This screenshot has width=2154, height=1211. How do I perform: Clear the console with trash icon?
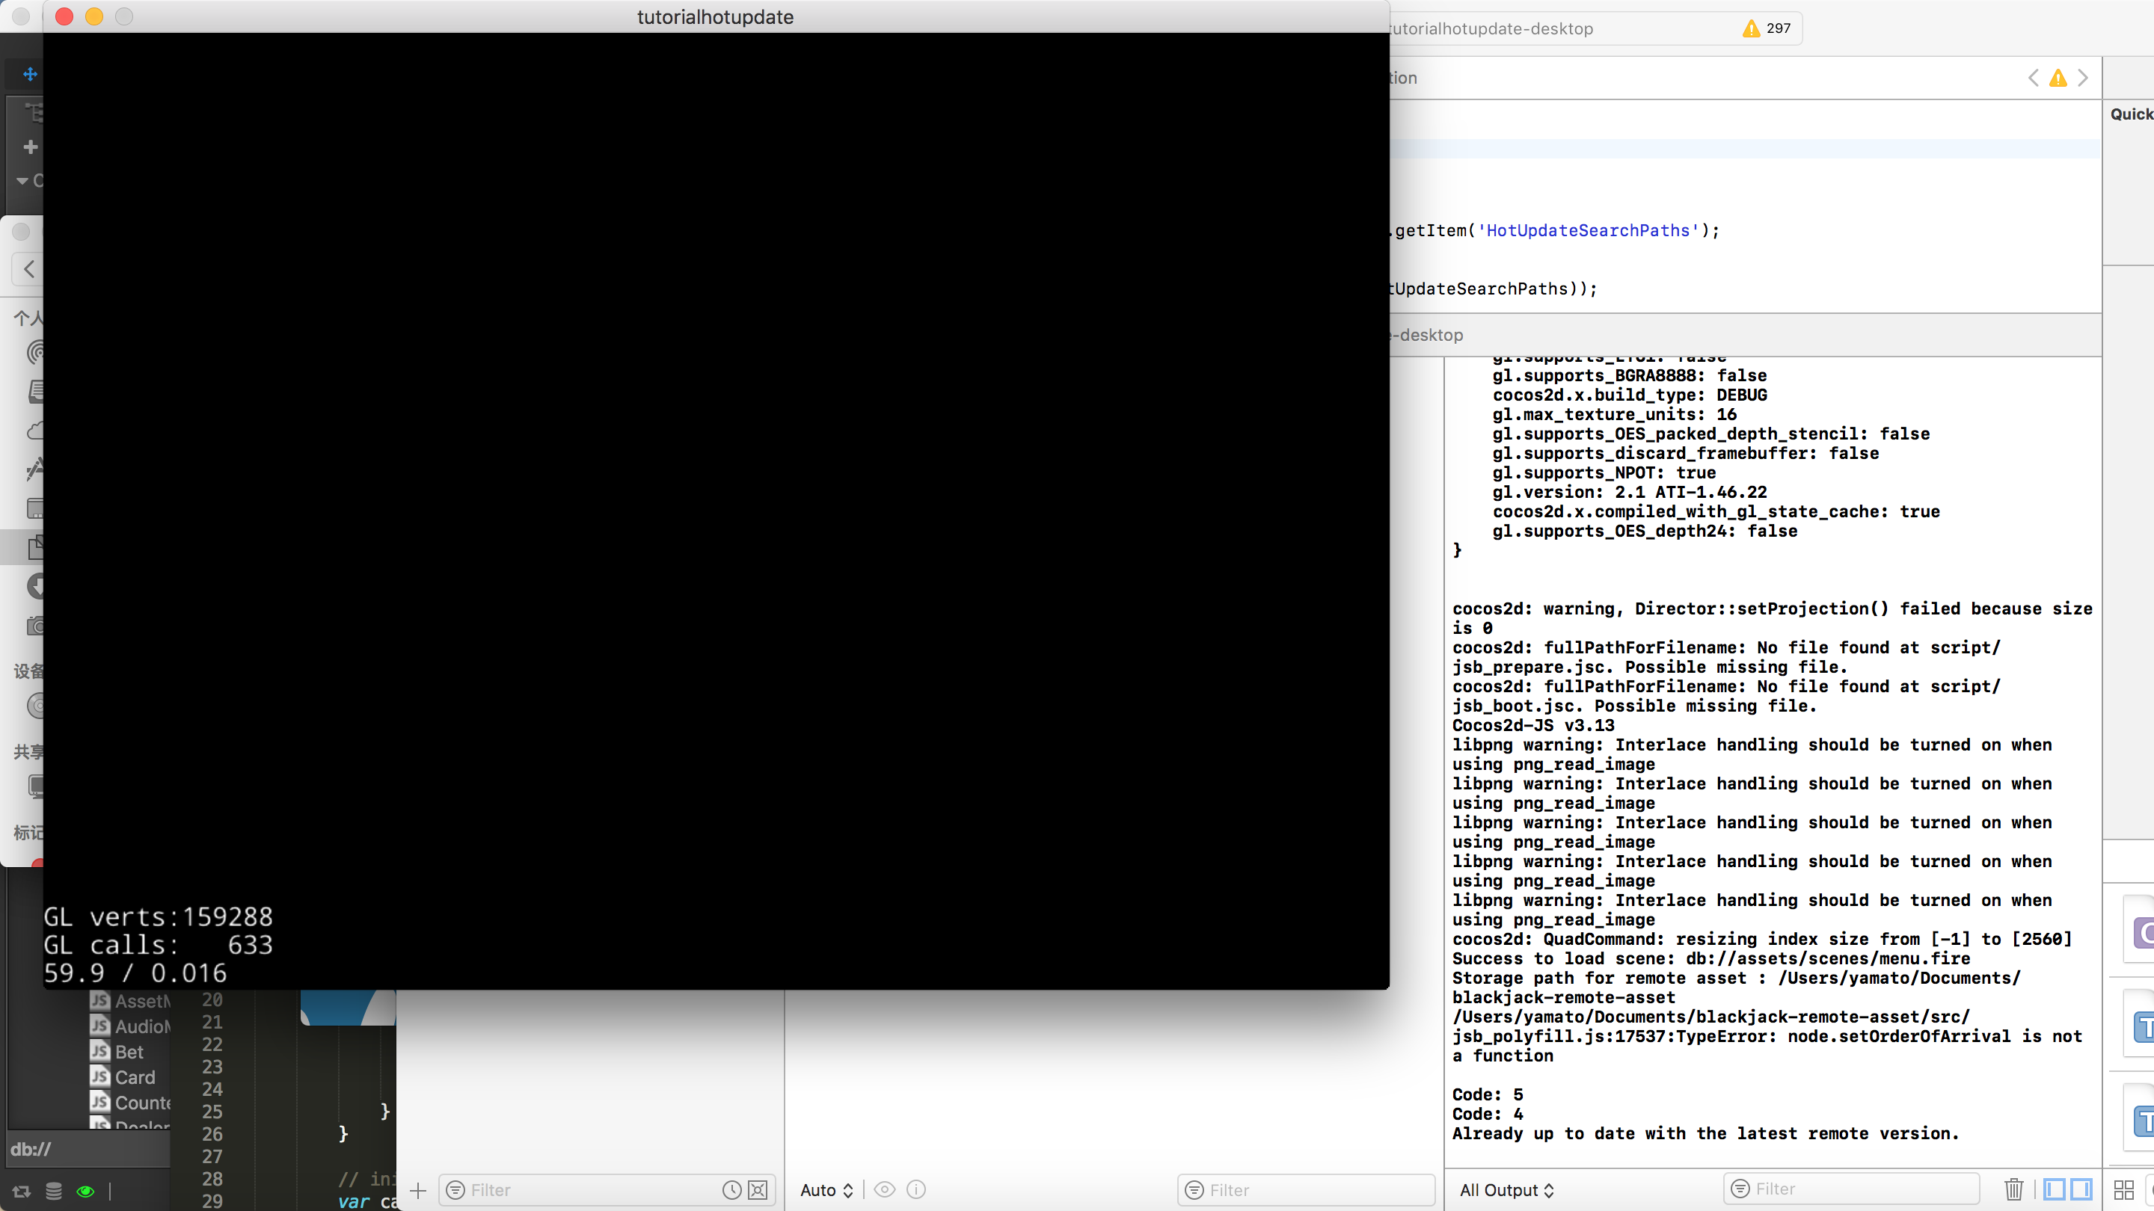(2013, 1189)
